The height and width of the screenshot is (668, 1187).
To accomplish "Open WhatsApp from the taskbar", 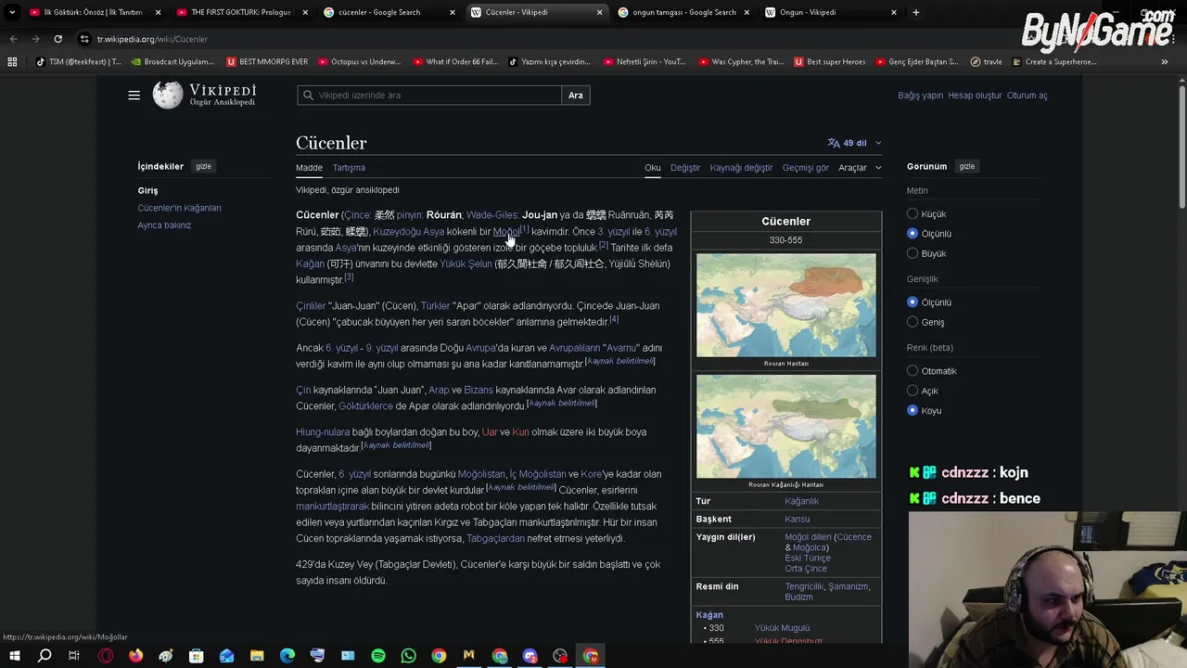I will pyautogui.click(x=408, y=656).
